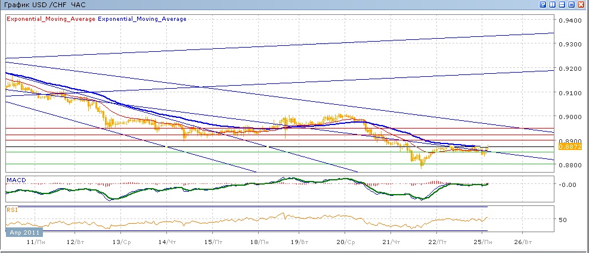589x253 pixels.
Task: Click the 18/Пн date on time axis
Action: (x=259, y=242)
